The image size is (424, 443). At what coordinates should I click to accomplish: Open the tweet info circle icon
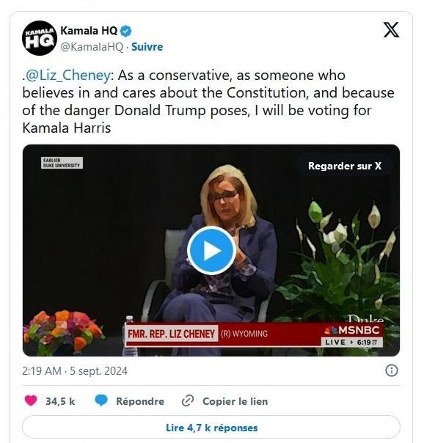coord(392,370)
